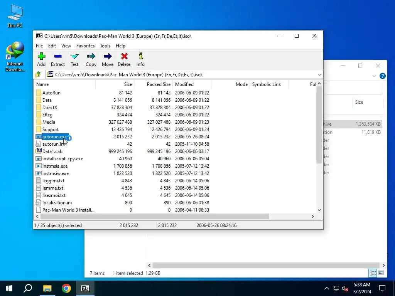
Task: Open the notifications center icon
Action: pos(382,288)
